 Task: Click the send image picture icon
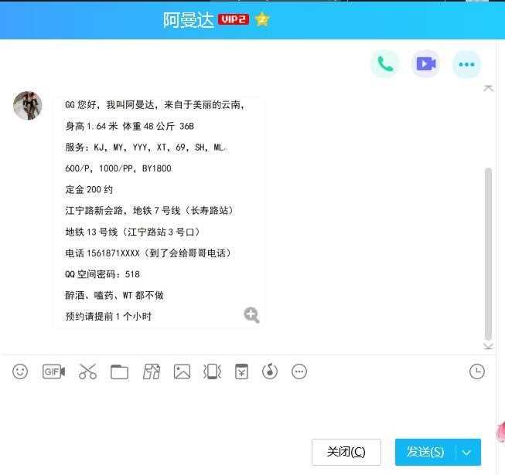point(182,372)
